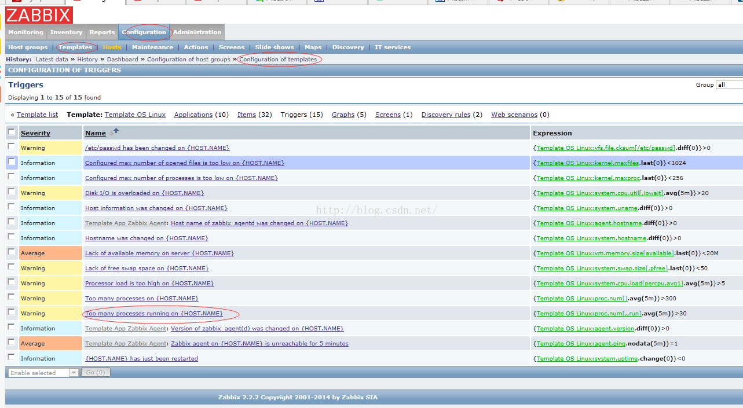Open Screens (1) template link
This screenshot has height=408, width=743.
coord(388,115)
